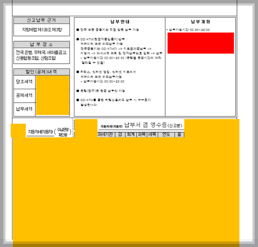
Task: Select the "납부세액" row label
Action: coord(24,109)
